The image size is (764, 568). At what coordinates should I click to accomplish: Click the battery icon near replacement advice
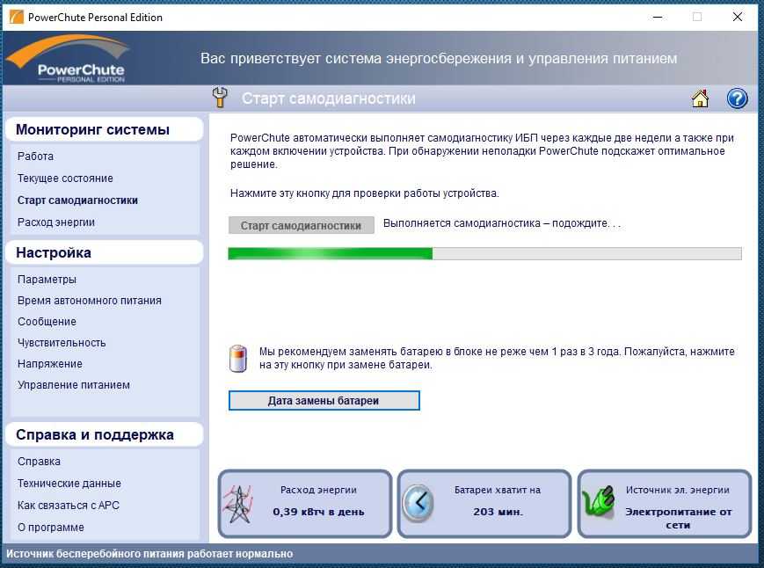(x=239, y=358)
